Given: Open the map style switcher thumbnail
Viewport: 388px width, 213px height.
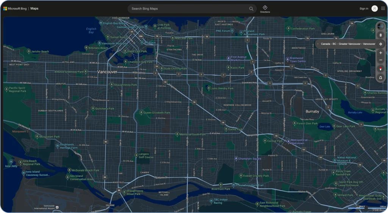Looking at the screenshot, I should 380,26.
